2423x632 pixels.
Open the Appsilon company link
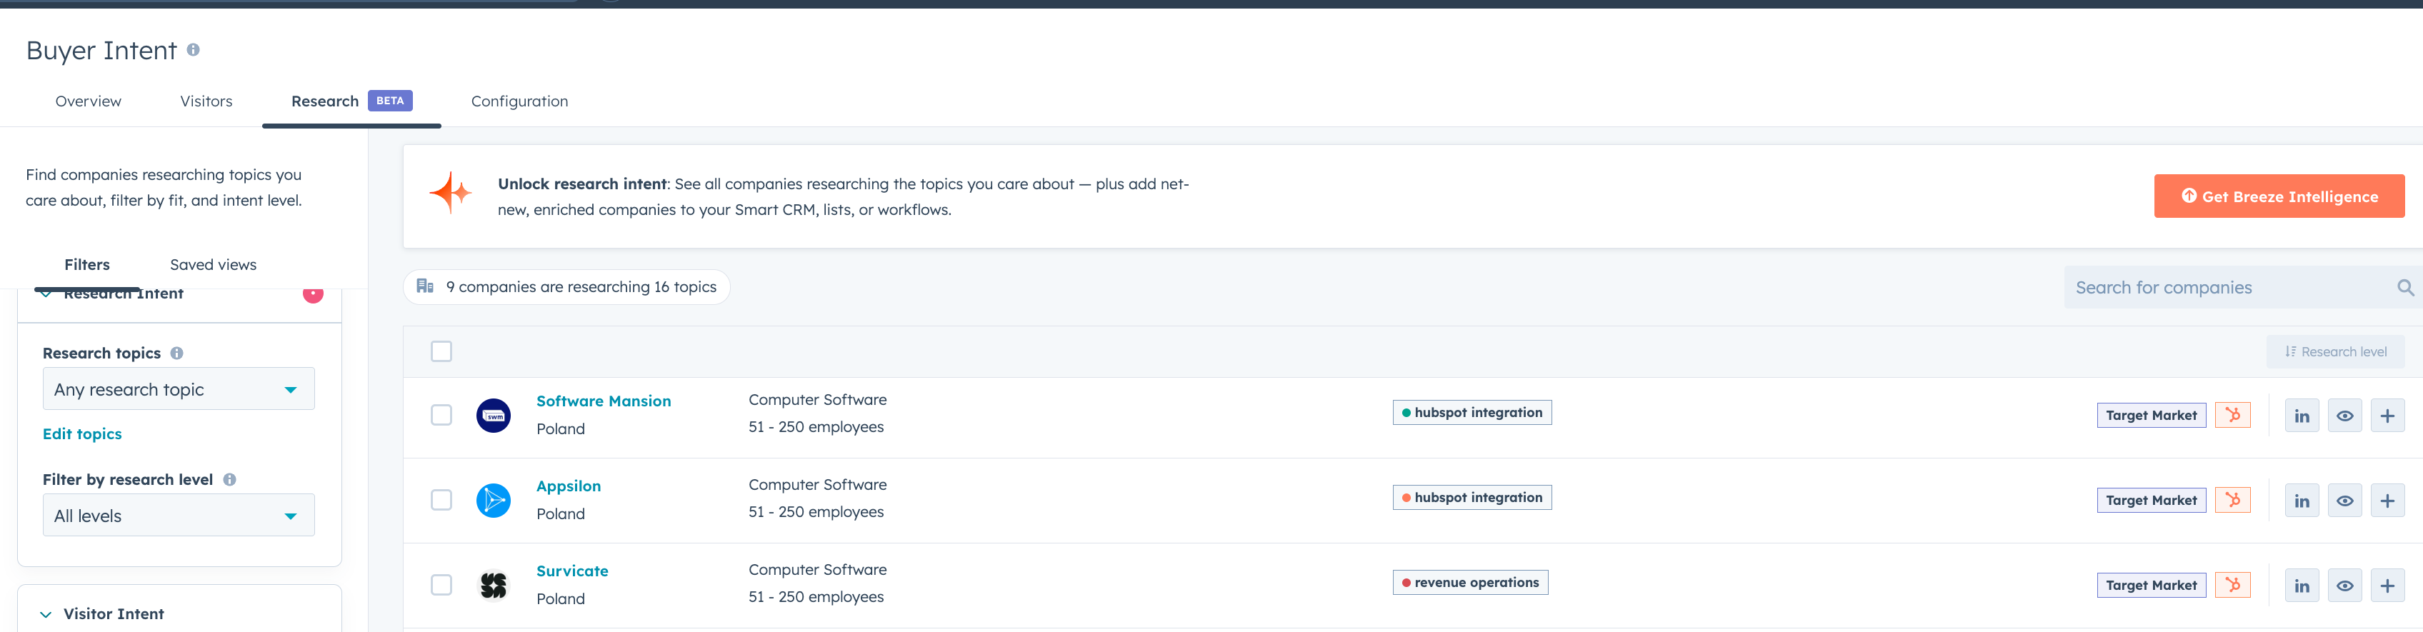568,486
